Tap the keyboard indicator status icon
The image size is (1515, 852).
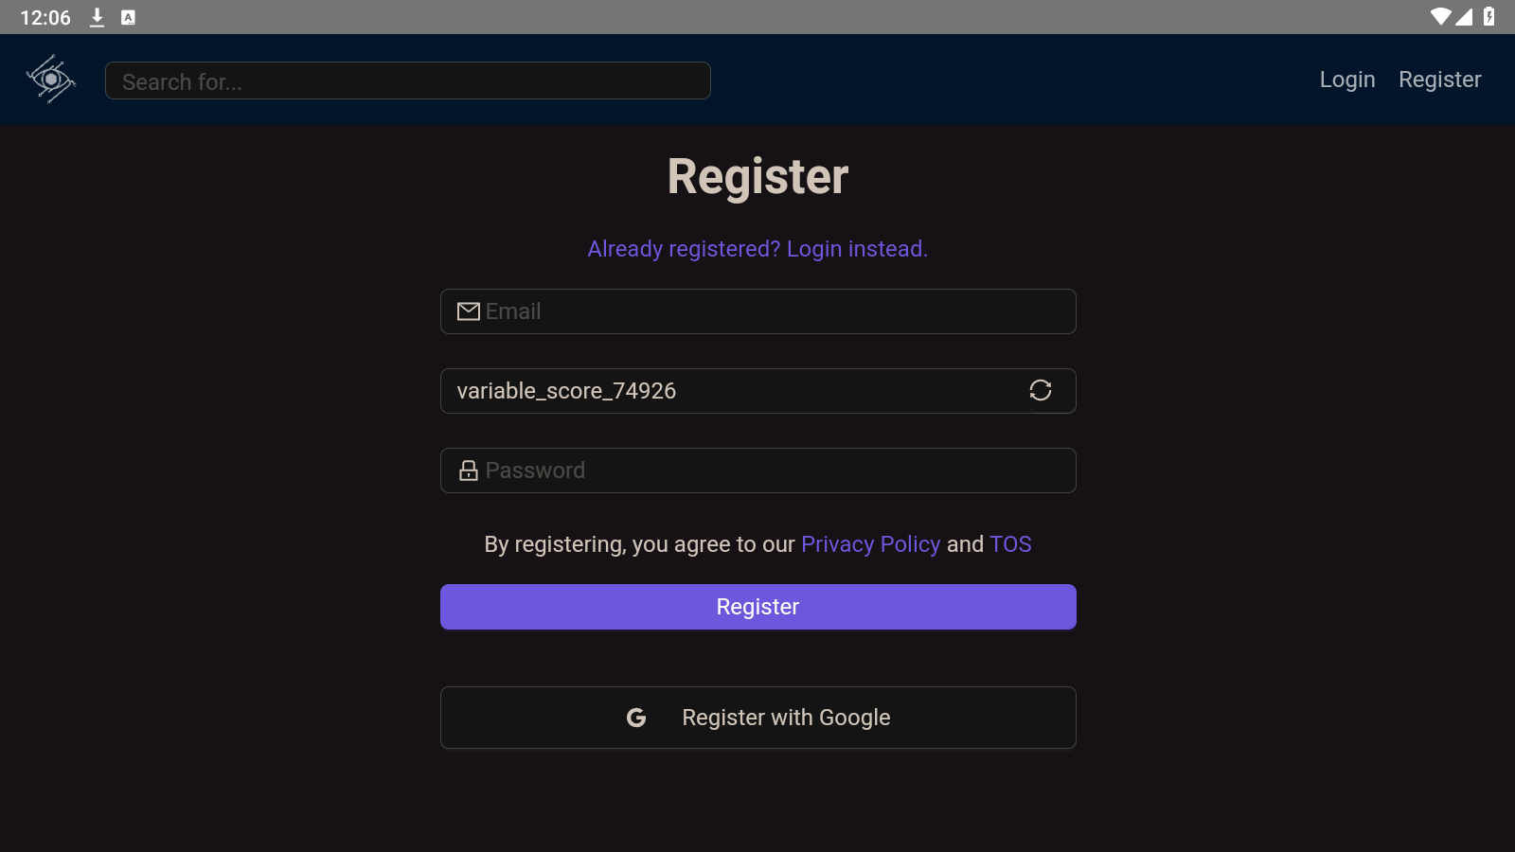[x=128, y=17]
